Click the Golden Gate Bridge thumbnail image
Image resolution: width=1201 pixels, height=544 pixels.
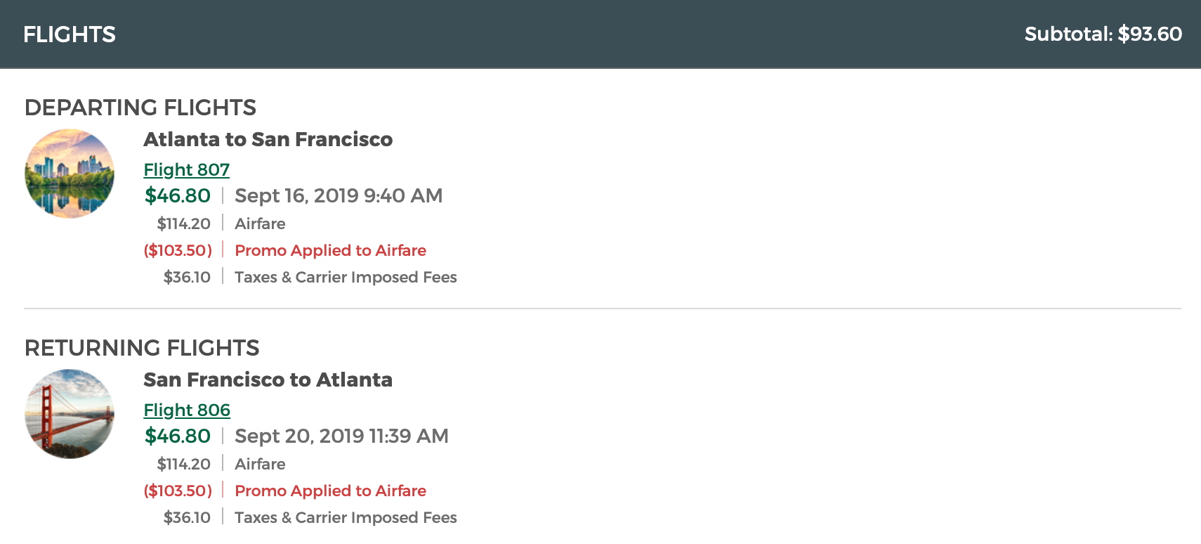point(70,414)
